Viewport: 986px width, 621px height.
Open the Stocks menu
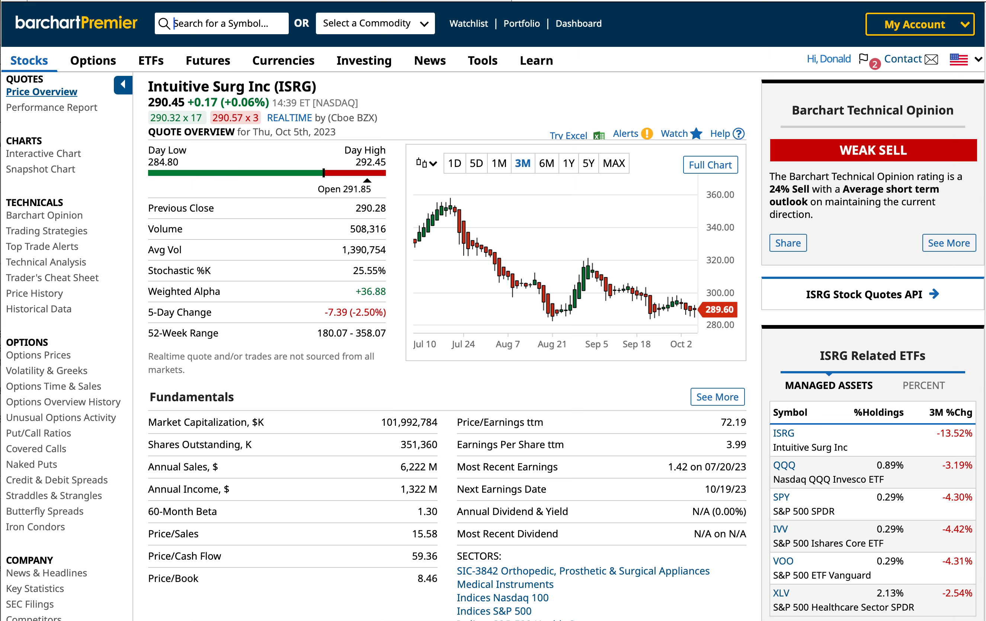point(29,61)
